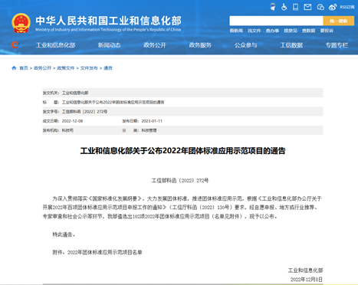Viewport: 358px width, 285px height.
Task: Click the robot assistant icon
Action: click(x=273, y=7)
